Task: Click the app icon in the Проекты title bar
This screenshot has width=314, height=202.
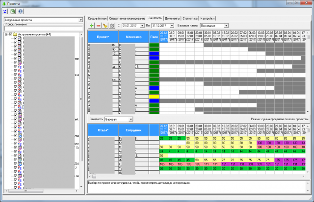Action: 4,4
